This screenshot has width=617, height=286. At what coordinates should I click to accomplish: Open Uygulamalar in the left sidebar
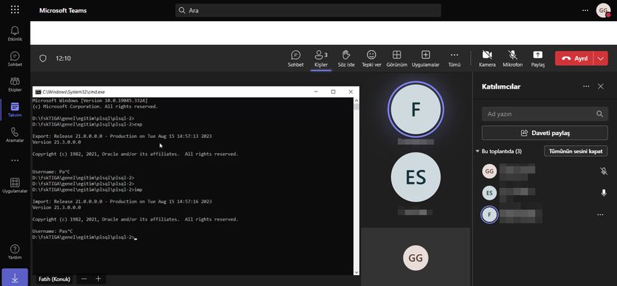(x=15, y=186)
